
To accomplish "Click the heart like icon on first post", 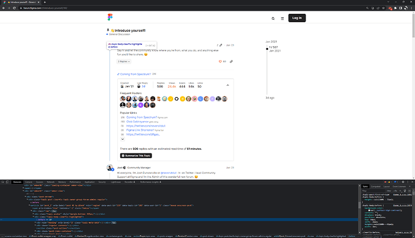I will coord(220,62).
